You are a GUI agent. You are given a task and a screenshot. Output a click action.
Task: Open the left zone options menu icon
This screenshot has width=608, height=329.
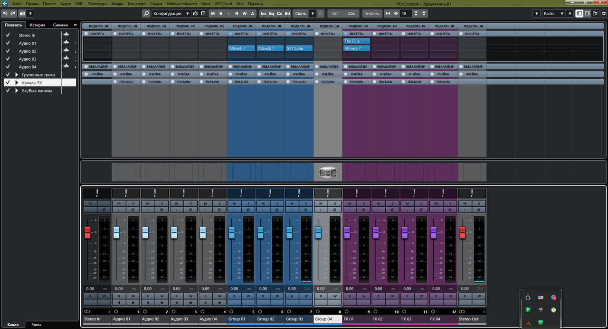[x=75, y=25]
